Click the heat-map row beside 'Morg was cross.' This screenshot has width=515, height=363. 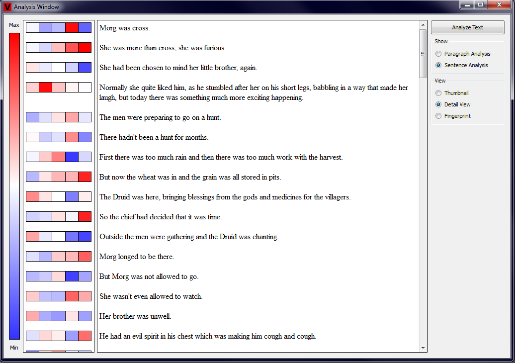(59, 28)
